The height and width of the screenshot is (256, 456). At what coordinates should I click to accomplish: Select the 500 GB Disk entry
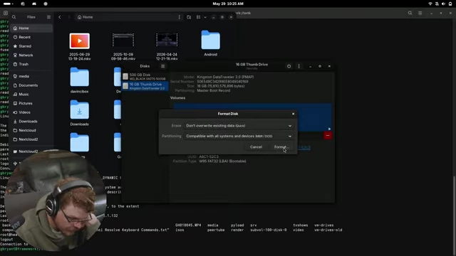coord(145,77)
